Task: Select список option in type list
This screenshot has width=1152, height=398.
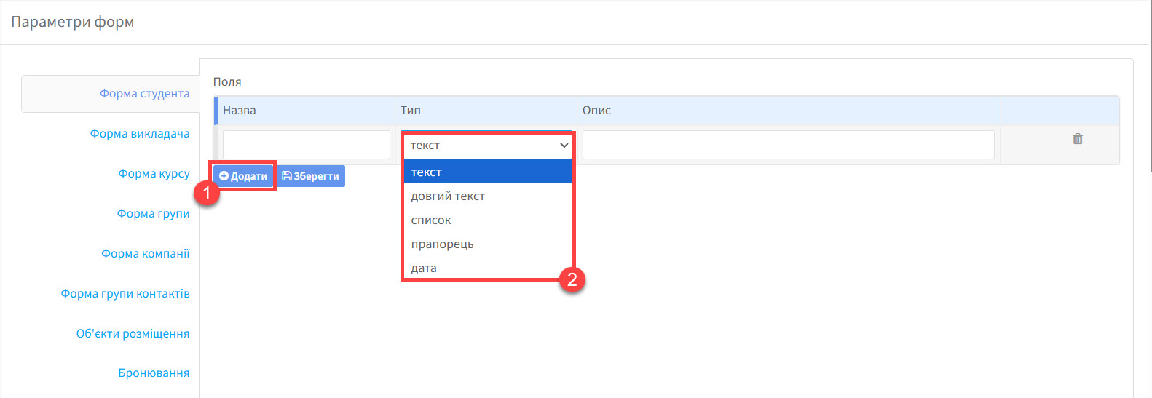Action: 431,220
